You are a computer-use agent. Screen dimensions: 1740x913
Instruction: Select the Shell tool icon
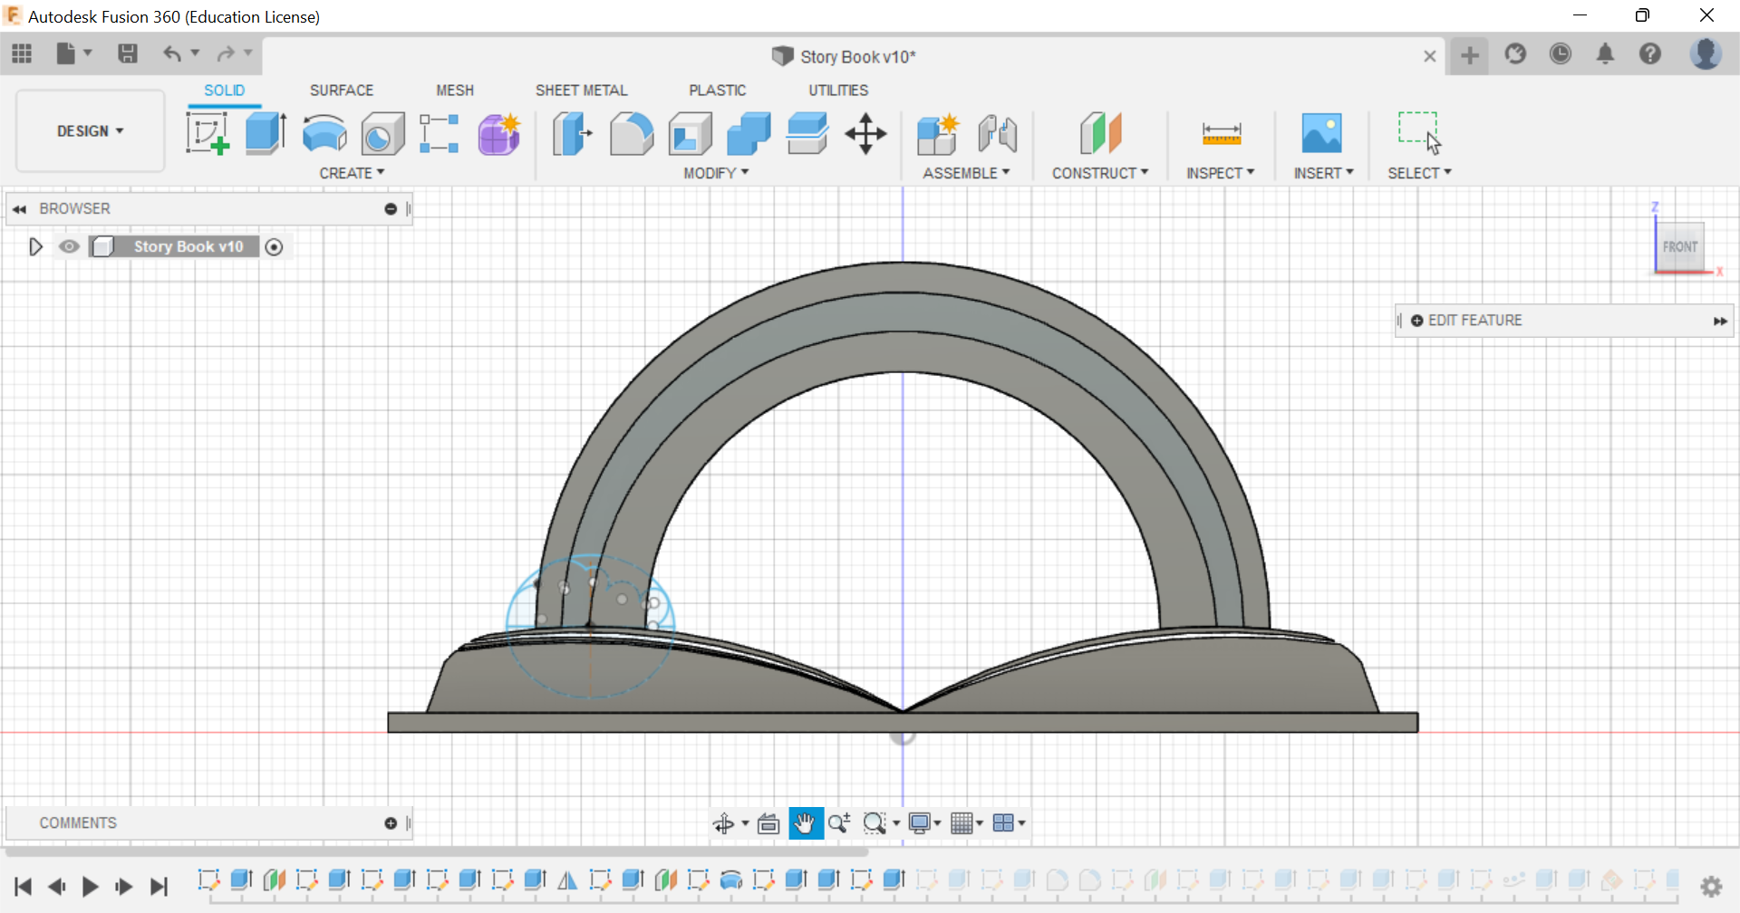(x=690, y=134)
